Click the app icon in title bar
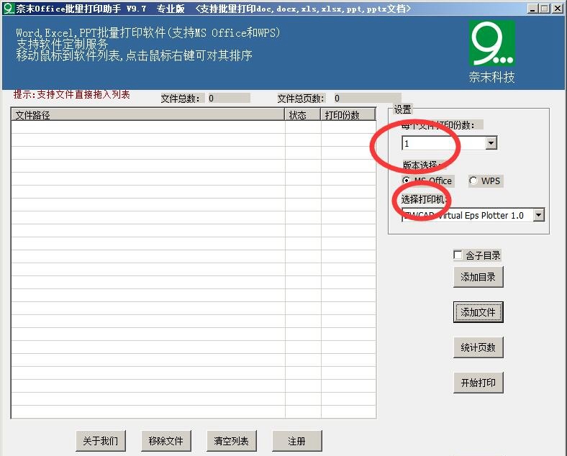567x456 pixels. [x=9, y=9]
